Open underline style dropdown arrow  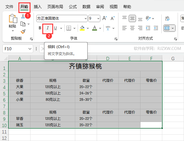click(61, 28)
